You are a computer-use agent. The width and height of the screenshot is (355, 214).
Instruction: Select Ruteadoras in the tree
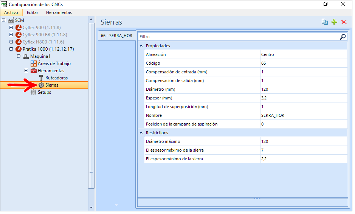coord(56,78)
